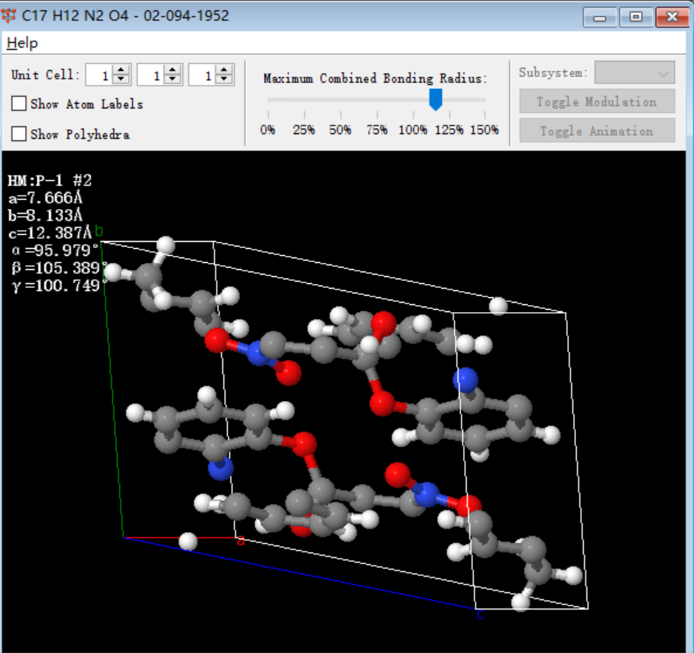Click the 125% tick label on slider
The image size is (694, 653).
point(449,130)
